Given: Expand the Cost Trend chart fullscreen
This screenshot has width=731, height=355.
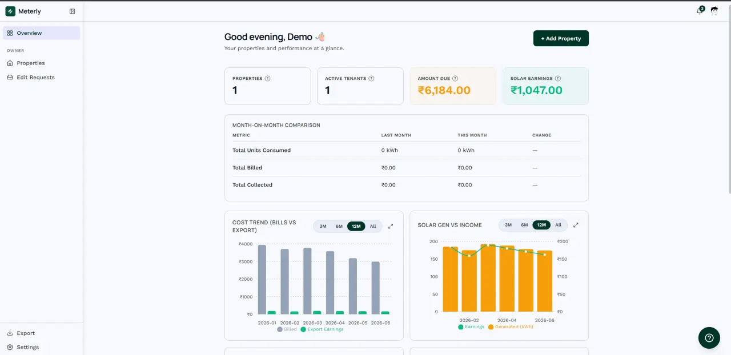Looking at the screenshot, I should click(x=391, y=227).
